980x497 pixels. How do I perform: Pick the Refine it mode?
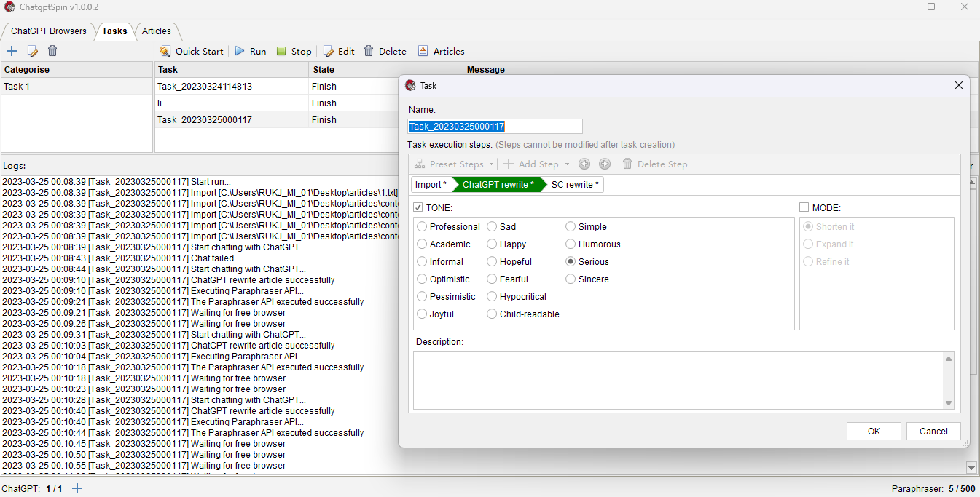(x=826, y=262)
